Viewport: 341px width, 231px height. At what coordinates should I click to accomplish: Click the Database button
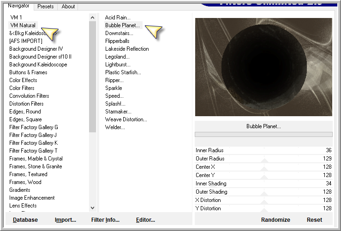25,219
